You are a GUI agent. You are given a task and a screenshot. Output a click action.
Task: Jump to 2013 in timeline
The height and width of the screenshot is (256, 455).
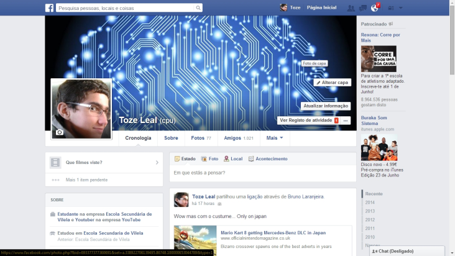370,211
